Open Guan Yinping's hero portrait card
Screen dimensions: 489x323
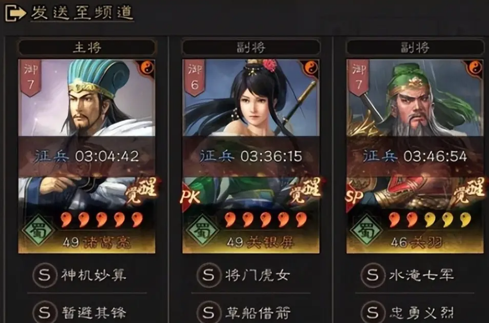(251, 156)
